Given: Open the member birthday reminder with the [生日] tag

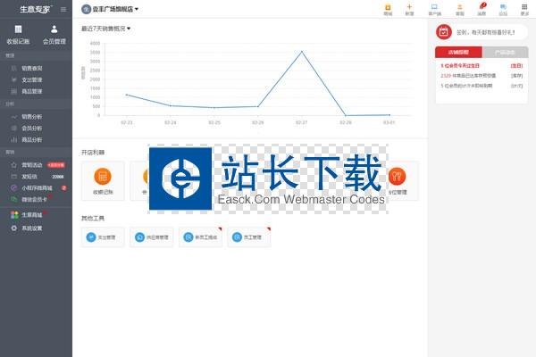Looking at the screenshot, I should pos(482,65).
